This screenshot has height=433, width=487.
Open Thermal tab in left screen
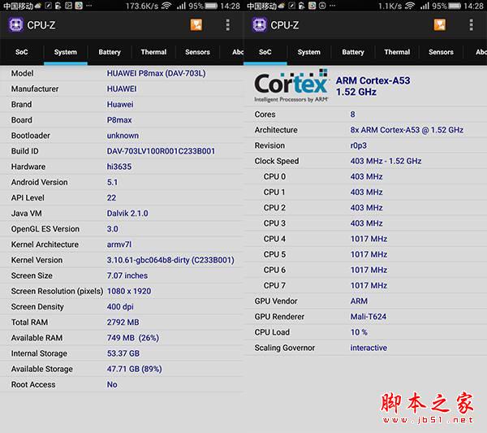pyautogui.click(x=153, y=52)
